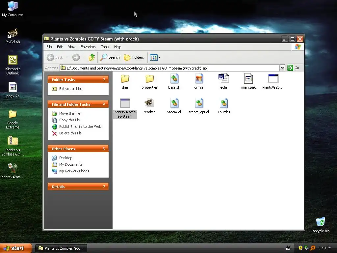This screenshot has width=337, height=253.
Task: Open the Forward history dropdown arrow
Action: 83,57
